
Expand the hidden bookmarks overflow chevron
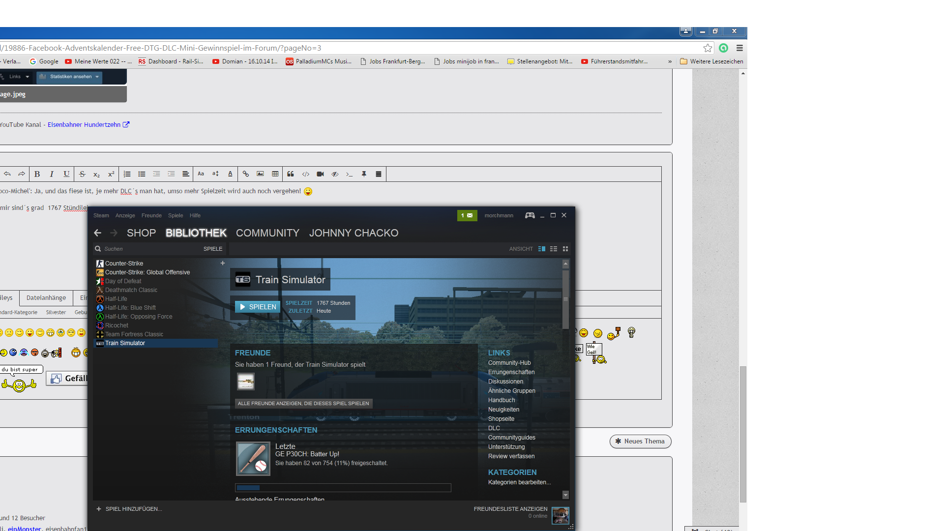tap(670, 61)
